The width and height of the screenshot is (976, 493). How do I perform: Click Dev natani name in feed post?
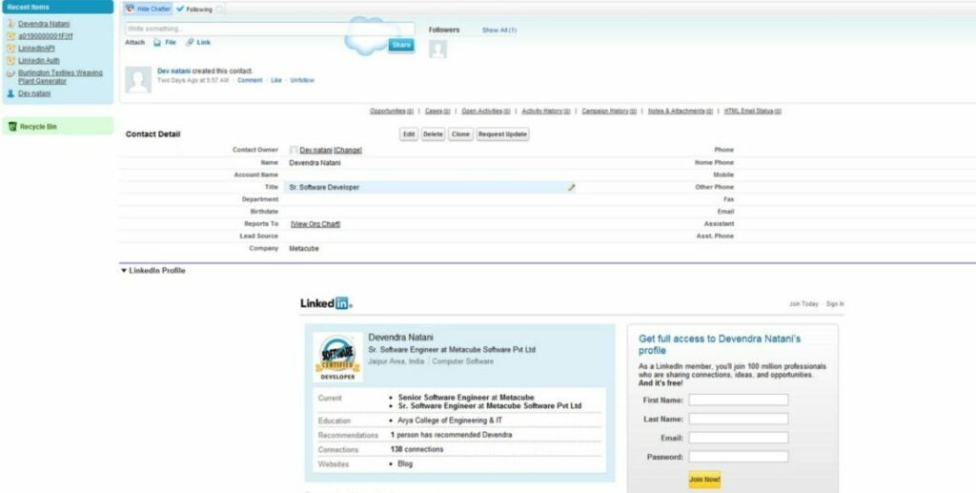pyautogui.click(x=173, y=72)
